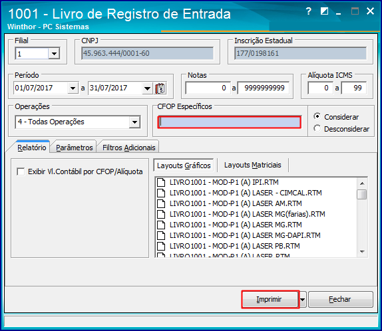The image size is (382, 331).
Task: Open the Imprimir dropdown arrow
Action: (x=302, y=299)
